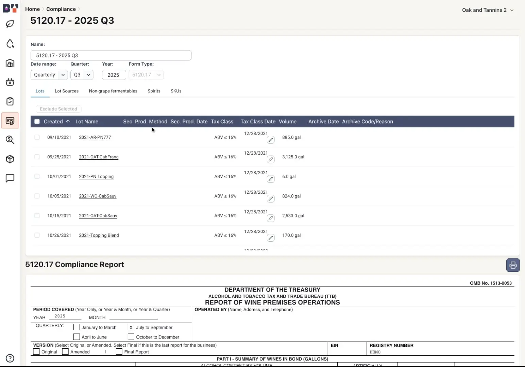
Task: Click the Exclude Selected button
Action: pos(58,109)
